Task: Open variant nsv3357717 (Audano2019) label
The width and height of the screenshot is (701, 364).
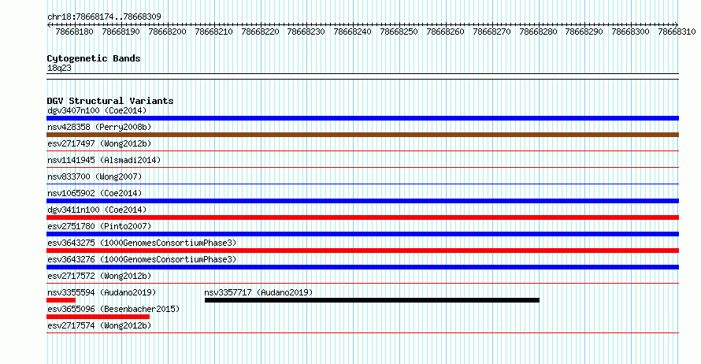Action: pyautogui.click(x=258, y=292)
